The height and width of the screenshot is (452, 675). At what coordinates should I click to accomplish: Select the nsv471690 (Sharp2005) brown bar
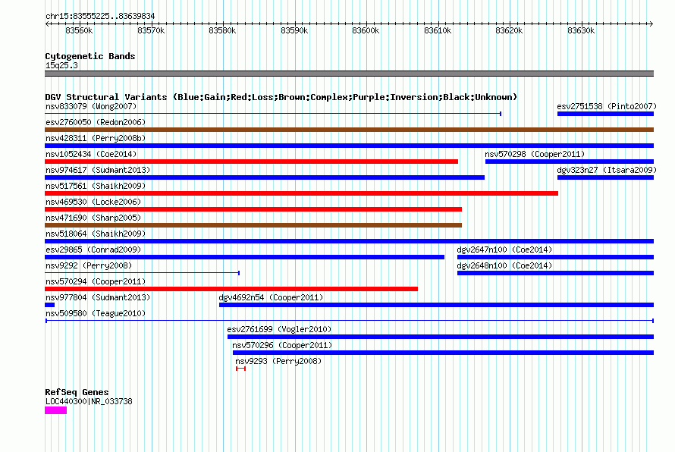[x=253, y=225]
